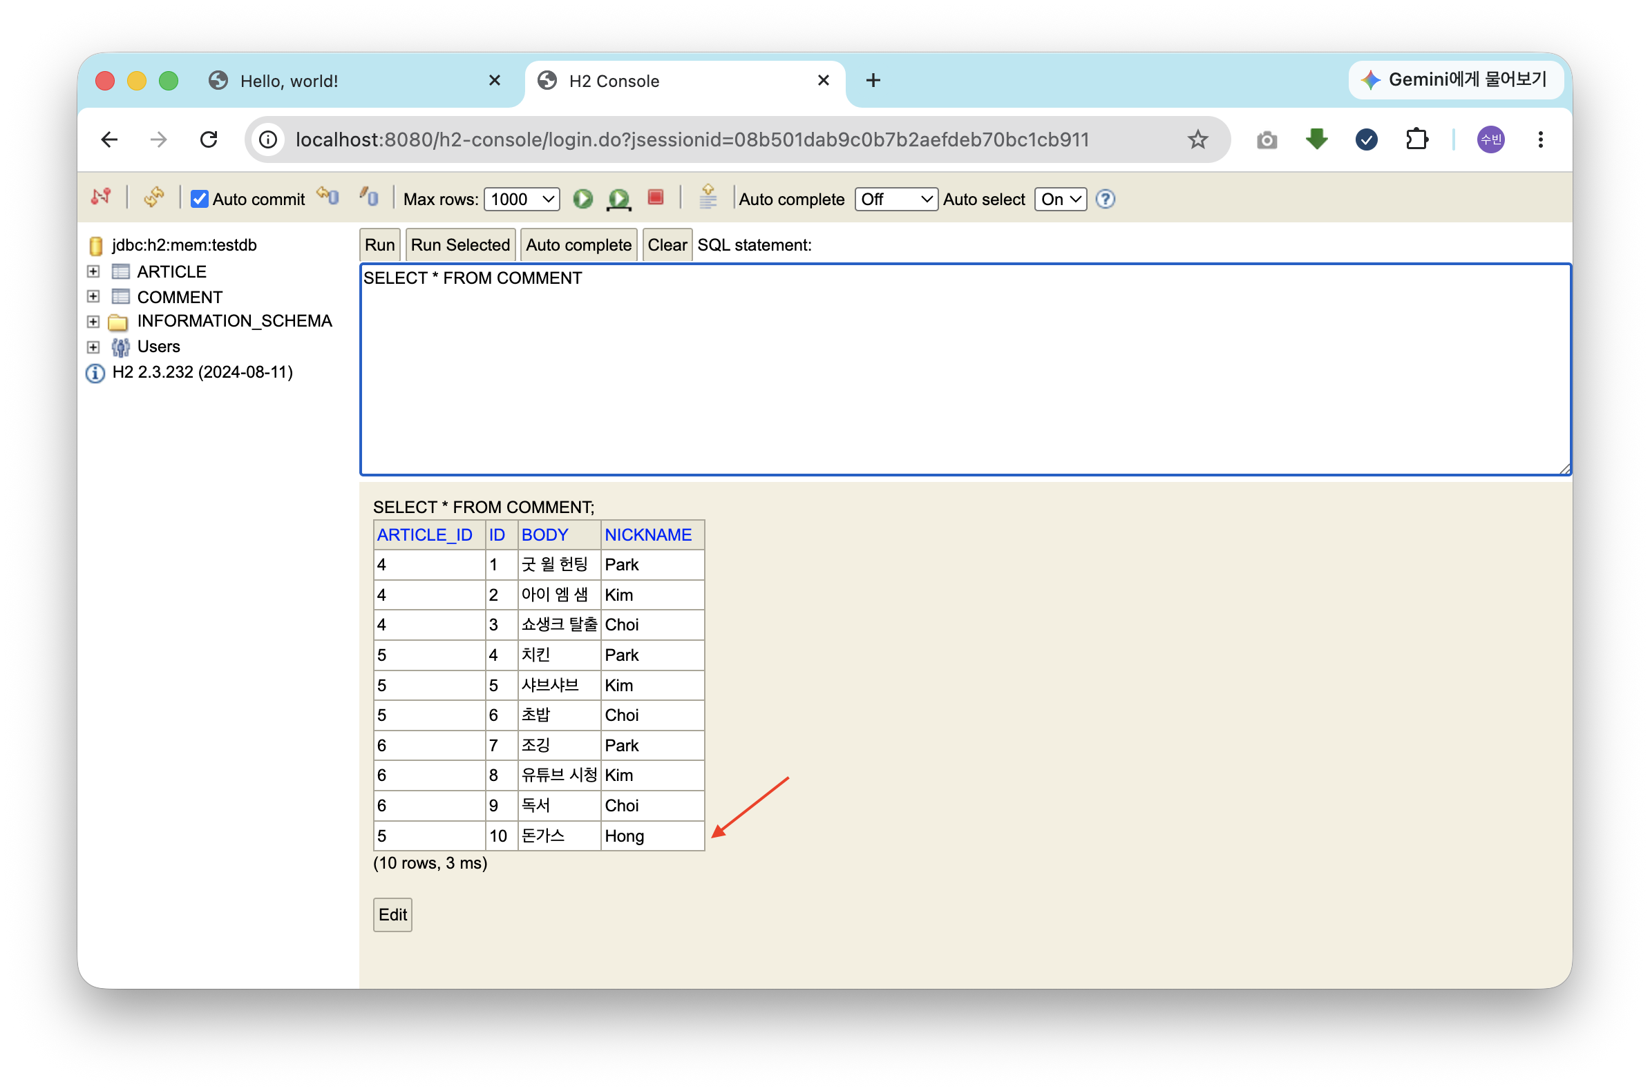The width and height of the screenshot is (1650, 1091).
Task: Open the Extensions puzzle menu
Action: tap(1416, 140)
